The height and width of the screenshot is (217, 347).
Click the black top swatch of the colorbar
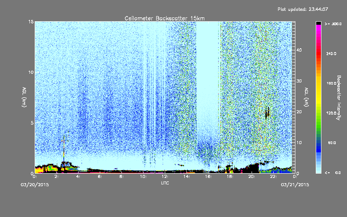[x=318, y=23]
